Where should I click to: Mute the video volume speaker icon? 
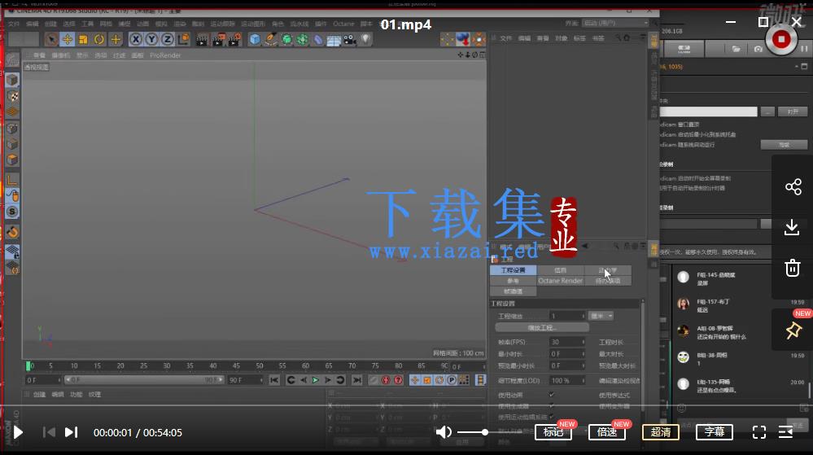coord(444,432)
